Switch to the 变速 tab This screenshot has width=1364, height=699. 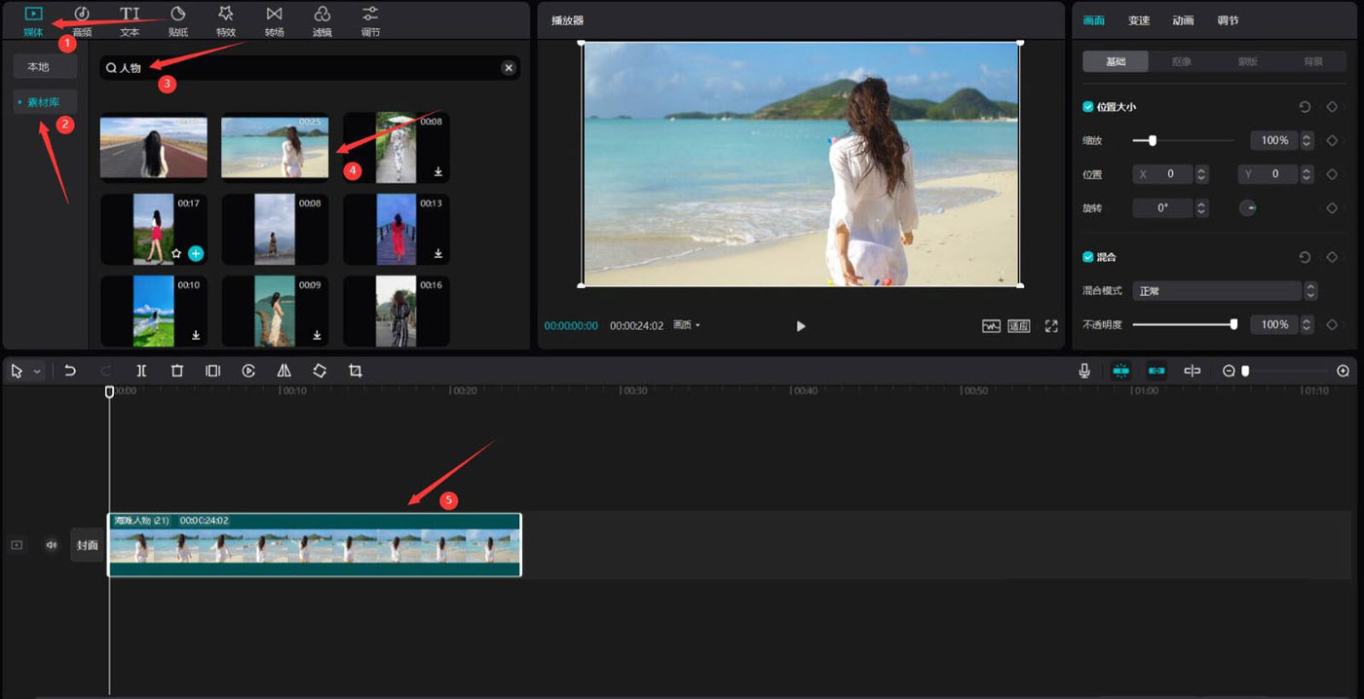click(x=1139, y=20)
